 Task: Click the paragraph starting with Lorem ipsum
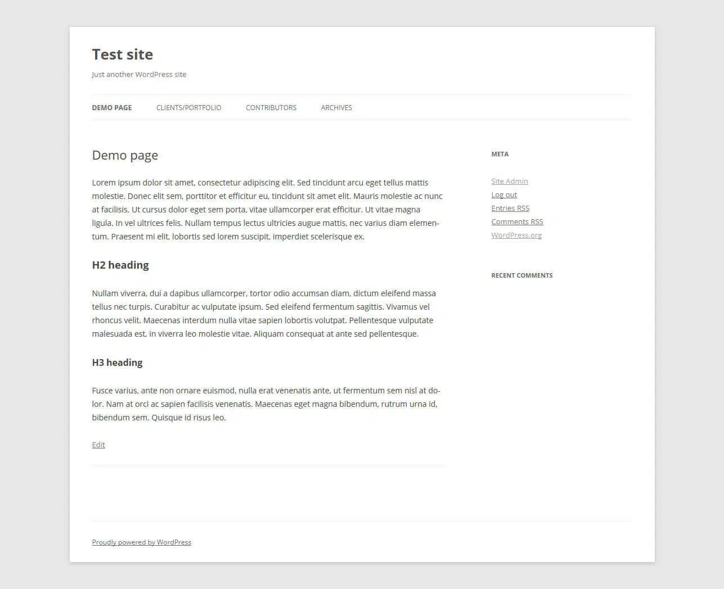tap(267, 210)
